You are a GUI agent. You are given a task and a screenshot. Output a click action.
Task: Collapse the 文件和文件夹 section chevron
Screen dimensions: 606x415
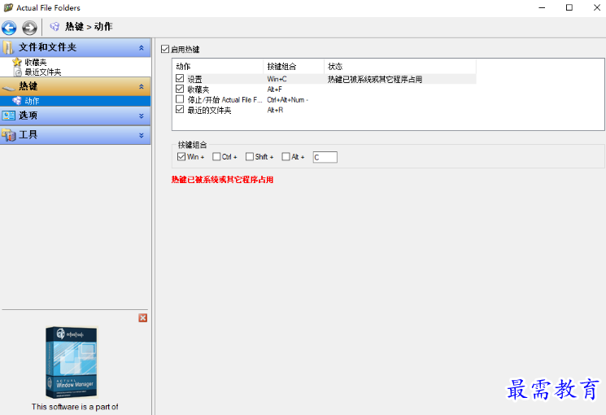(x=142, y=48)
